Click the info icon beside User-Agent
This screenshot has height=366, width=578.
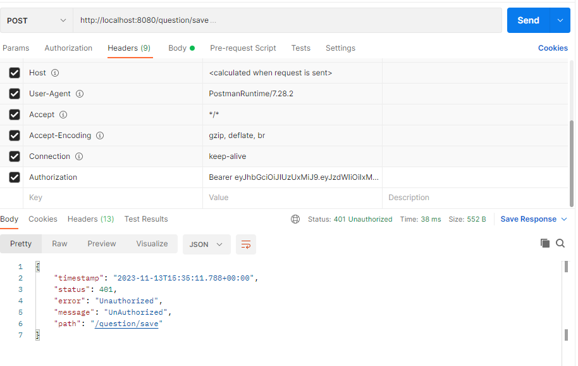tap(79, 94)
